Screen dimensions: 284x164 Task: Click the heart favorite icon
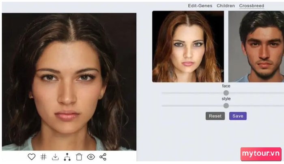(32, 157)
